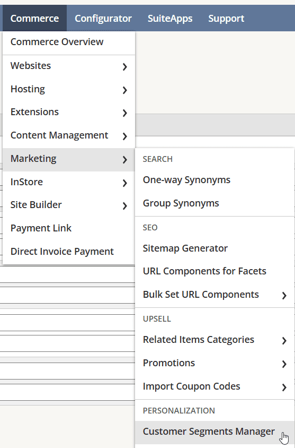Open the Websites submenu entry
The image size is (295, 448).
pyautogui.click(x=69, y=66)
